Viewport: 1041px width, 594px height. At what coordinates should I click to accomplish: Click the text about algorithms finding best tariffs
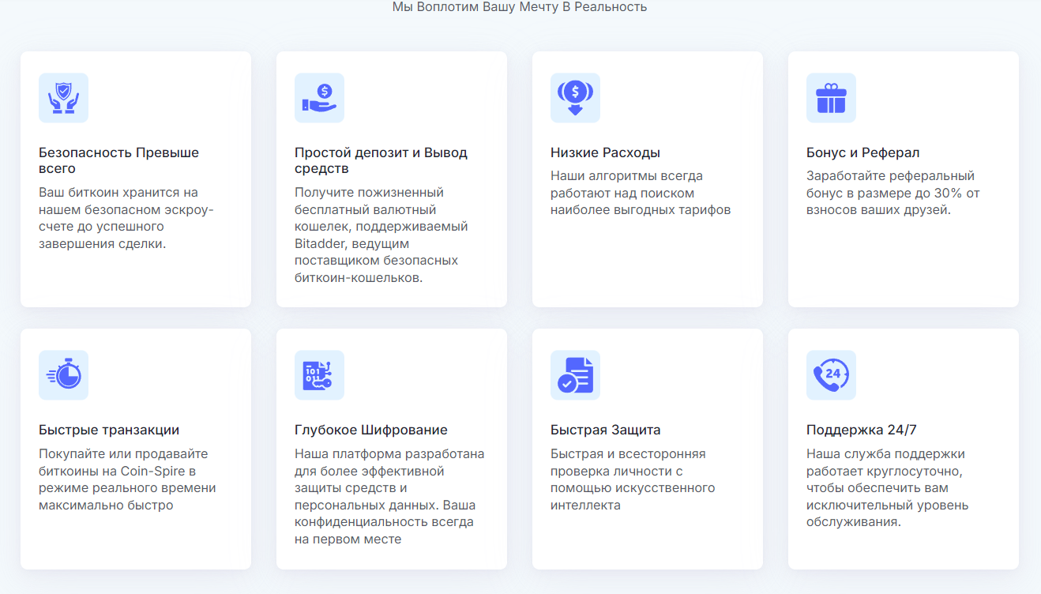(x=641, y=193)
